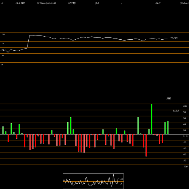Click the 'SI(TM)' header label

72,3
